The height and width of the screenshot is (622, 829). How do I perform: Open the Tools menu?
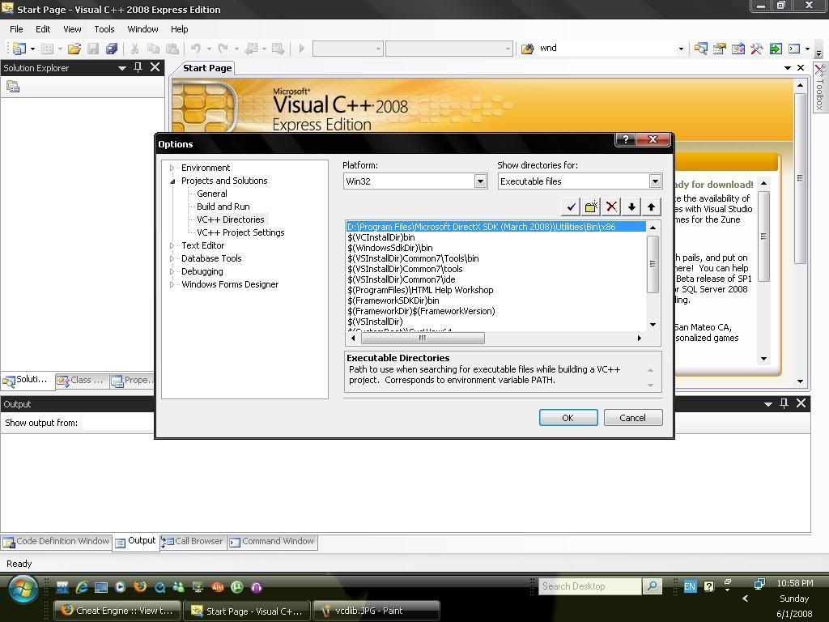point(104,29)
